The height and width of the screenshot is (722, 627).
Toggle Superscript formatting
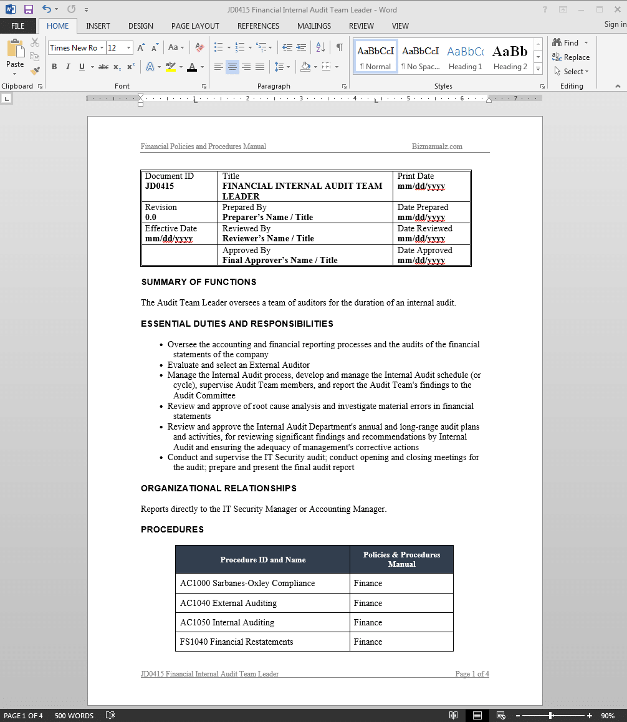132,67
